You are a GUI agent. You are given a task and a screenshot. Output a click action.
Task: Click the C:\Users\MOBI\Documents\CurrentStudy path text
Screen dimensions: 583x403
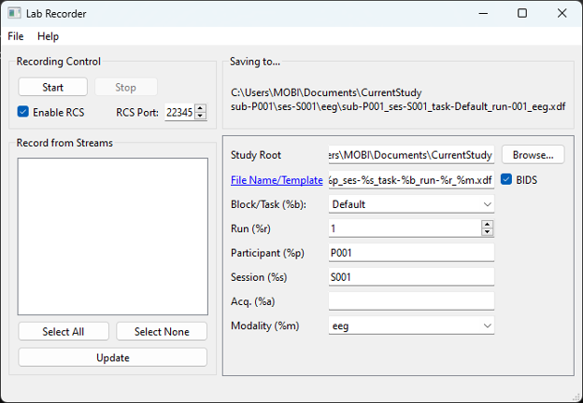tap(326, 92)
